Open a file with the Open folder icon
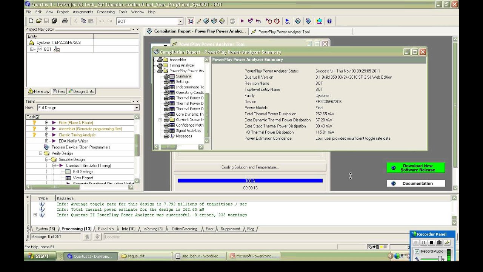The width and height of the screenshot is (483, 272). 38,21
